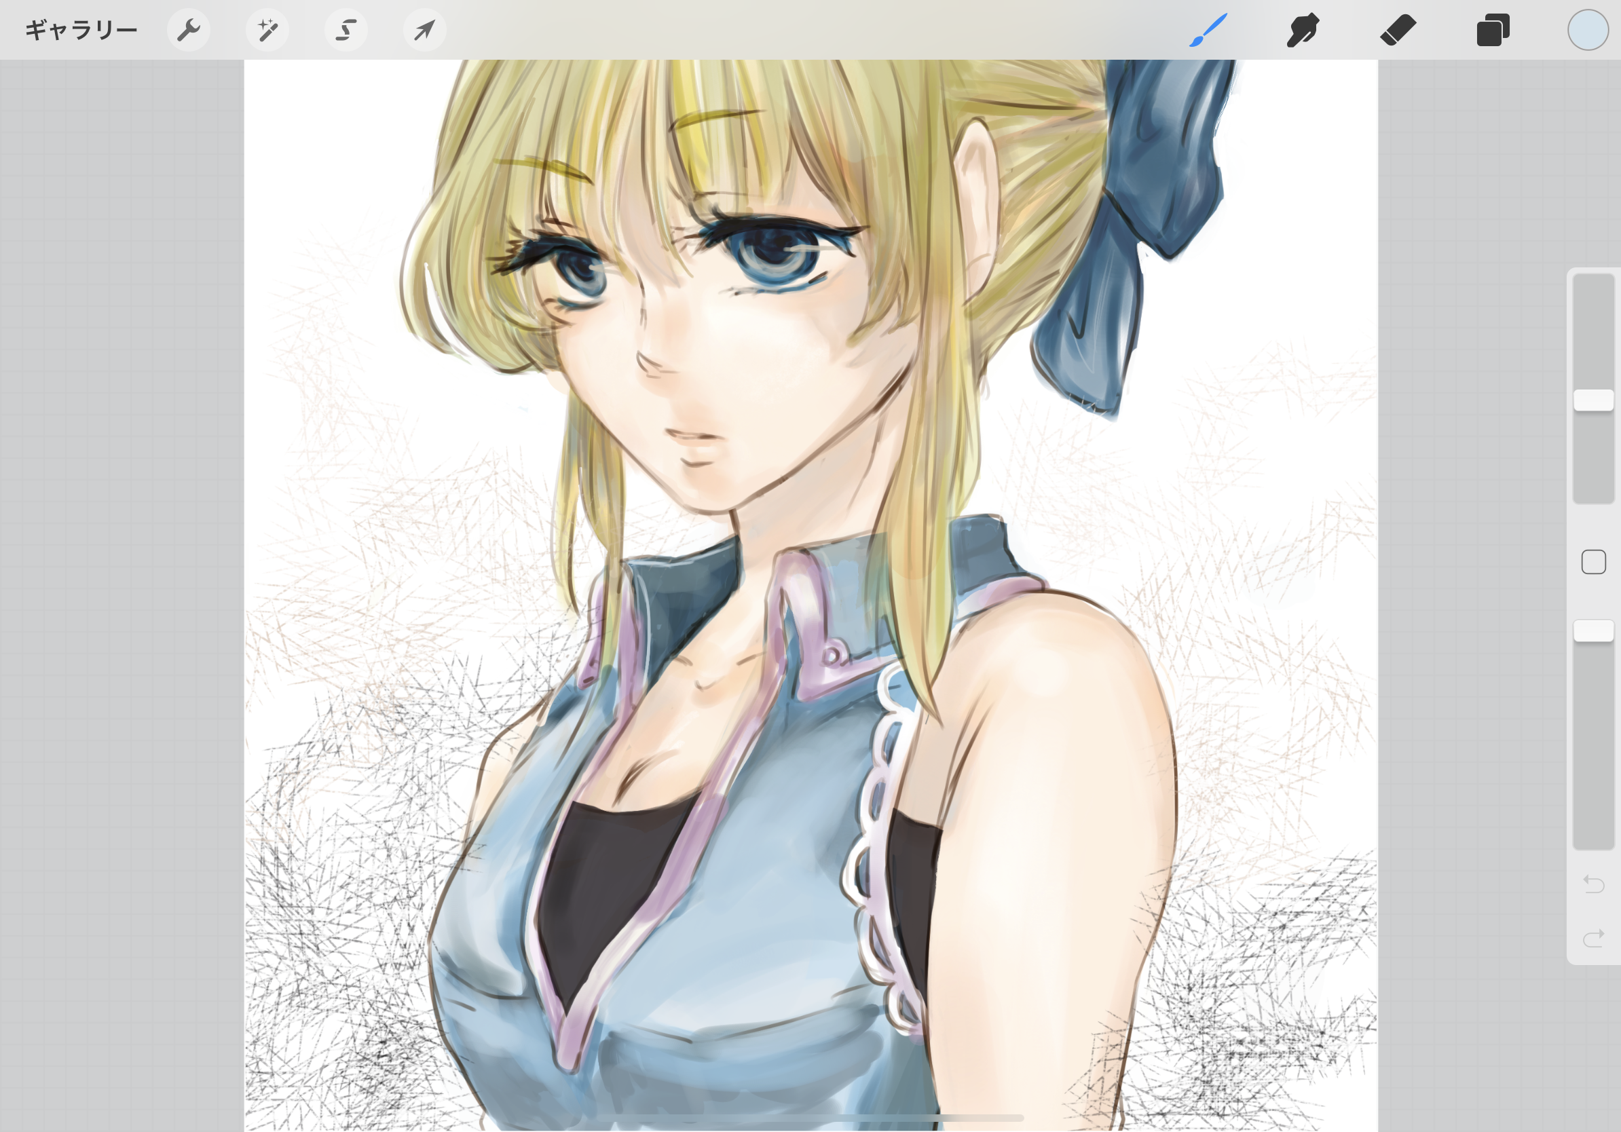Open the Adjustments magic wand menu

[267, 31]
